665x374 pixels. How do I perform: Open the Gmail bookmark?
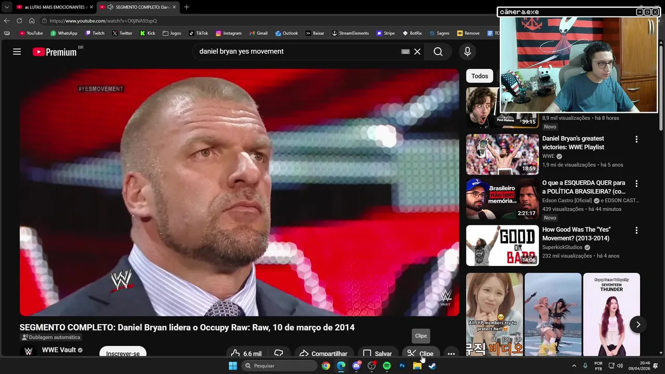pyautogui.click(x=258, y=33)
